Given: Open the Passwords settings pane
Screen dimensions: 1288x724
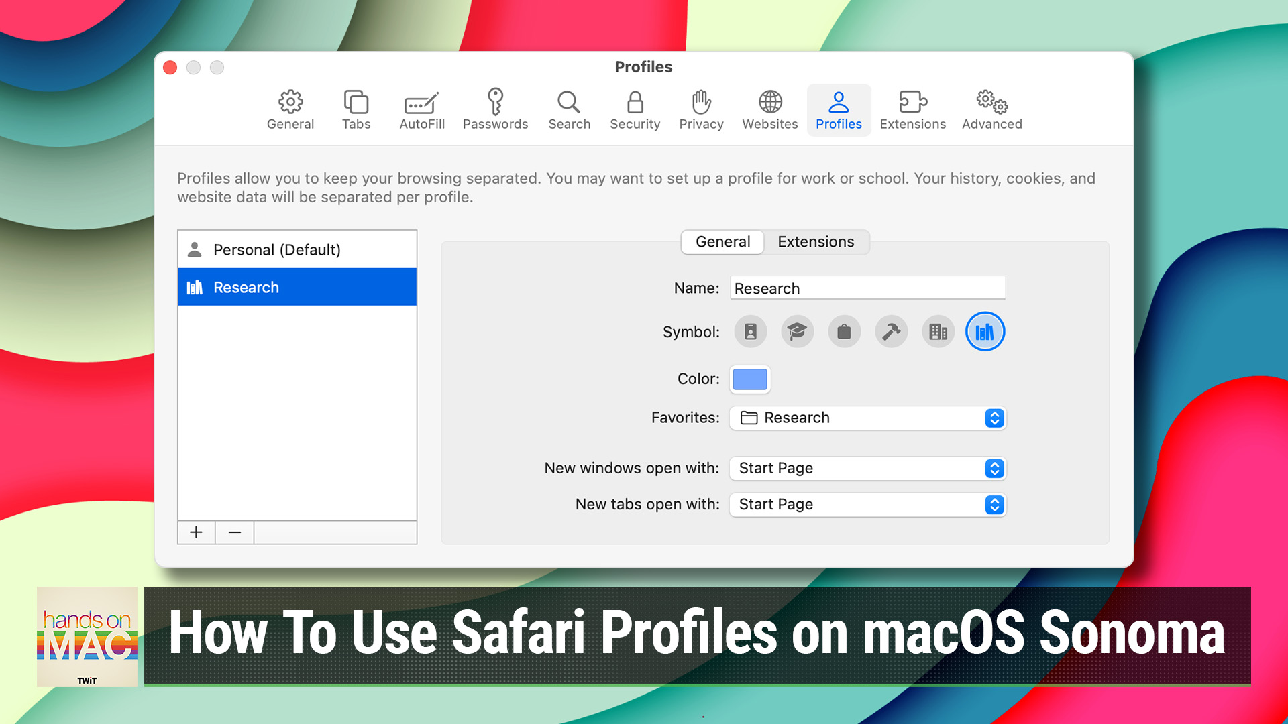Looking at the screenshot, I should coord(496,109).
